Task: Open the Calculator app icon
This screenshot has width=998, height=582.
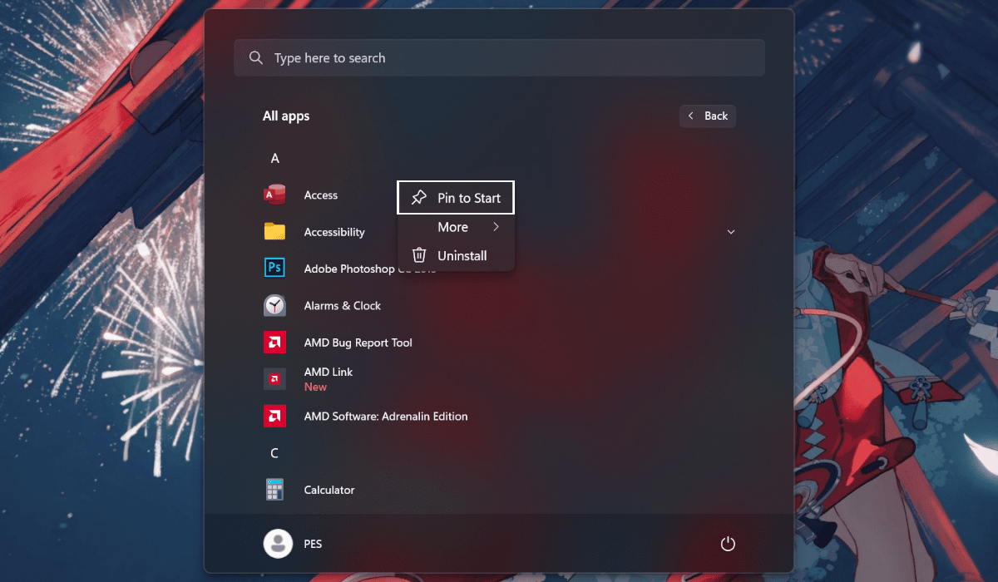Action: (274, 490)
